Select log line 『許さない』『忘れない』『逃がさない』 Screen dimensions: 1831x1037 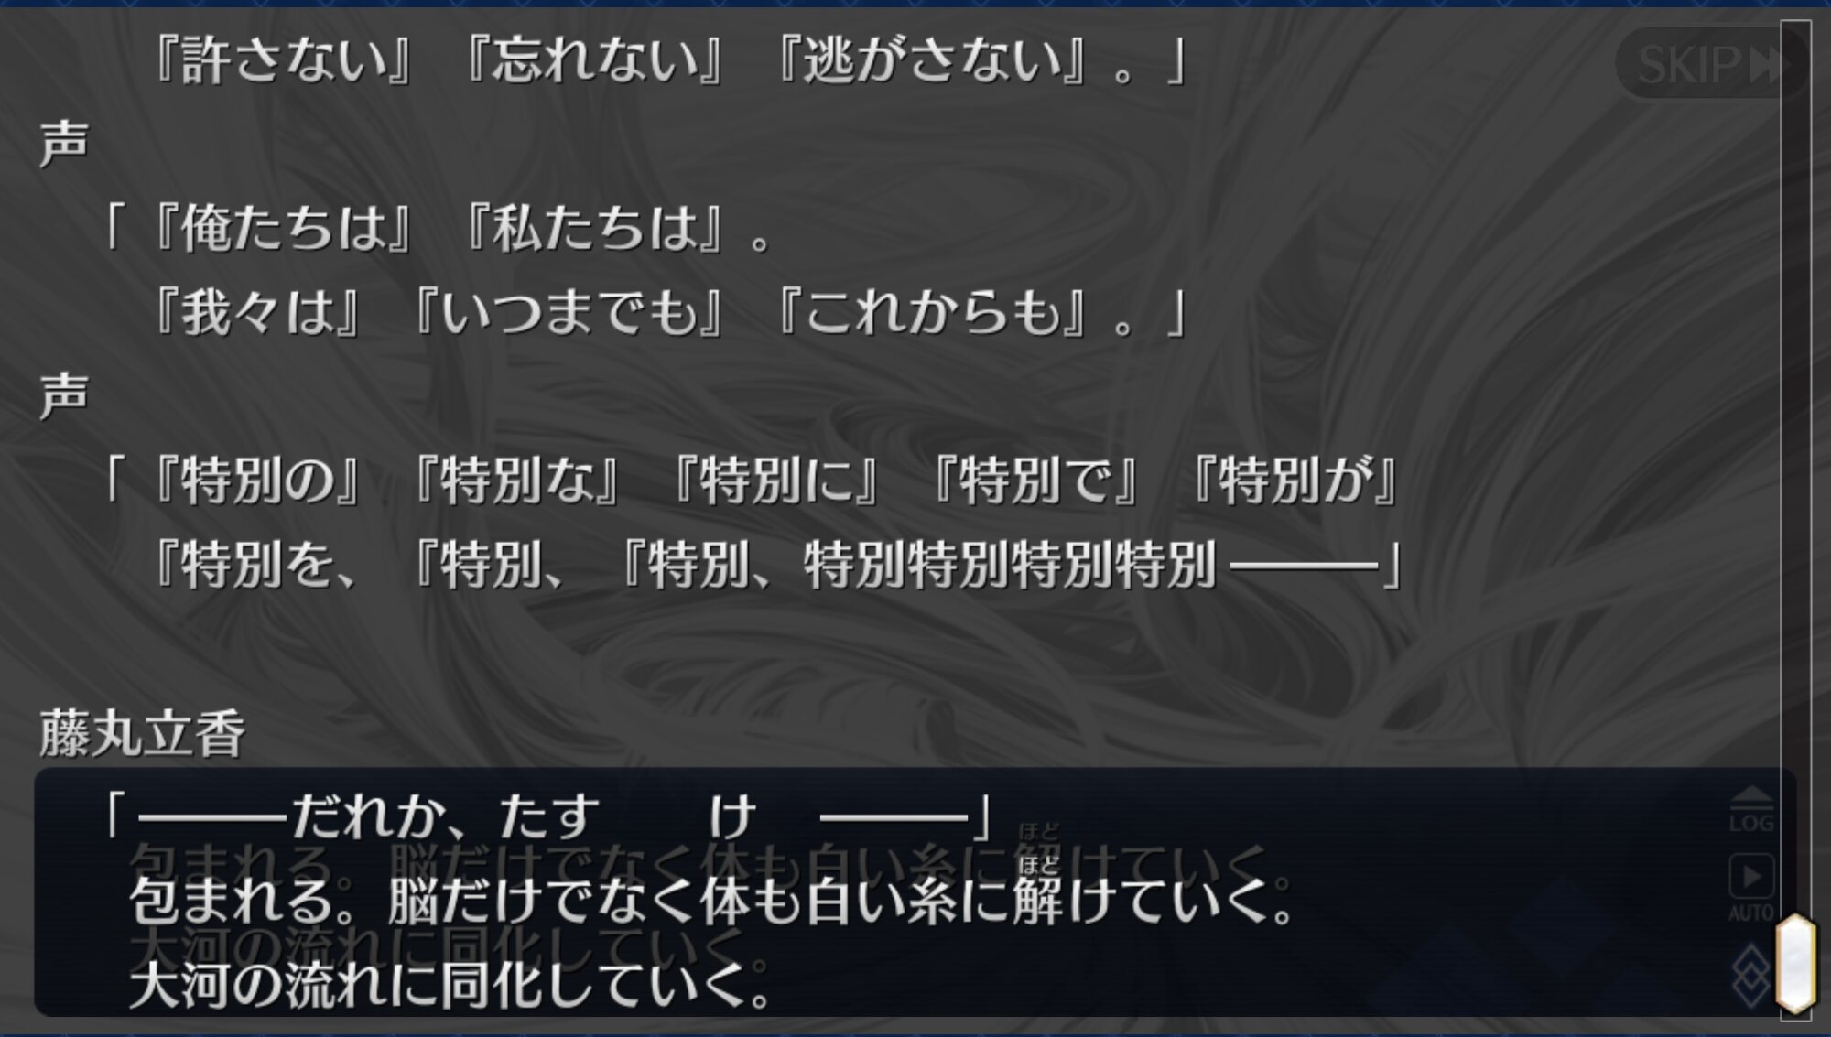668,60
